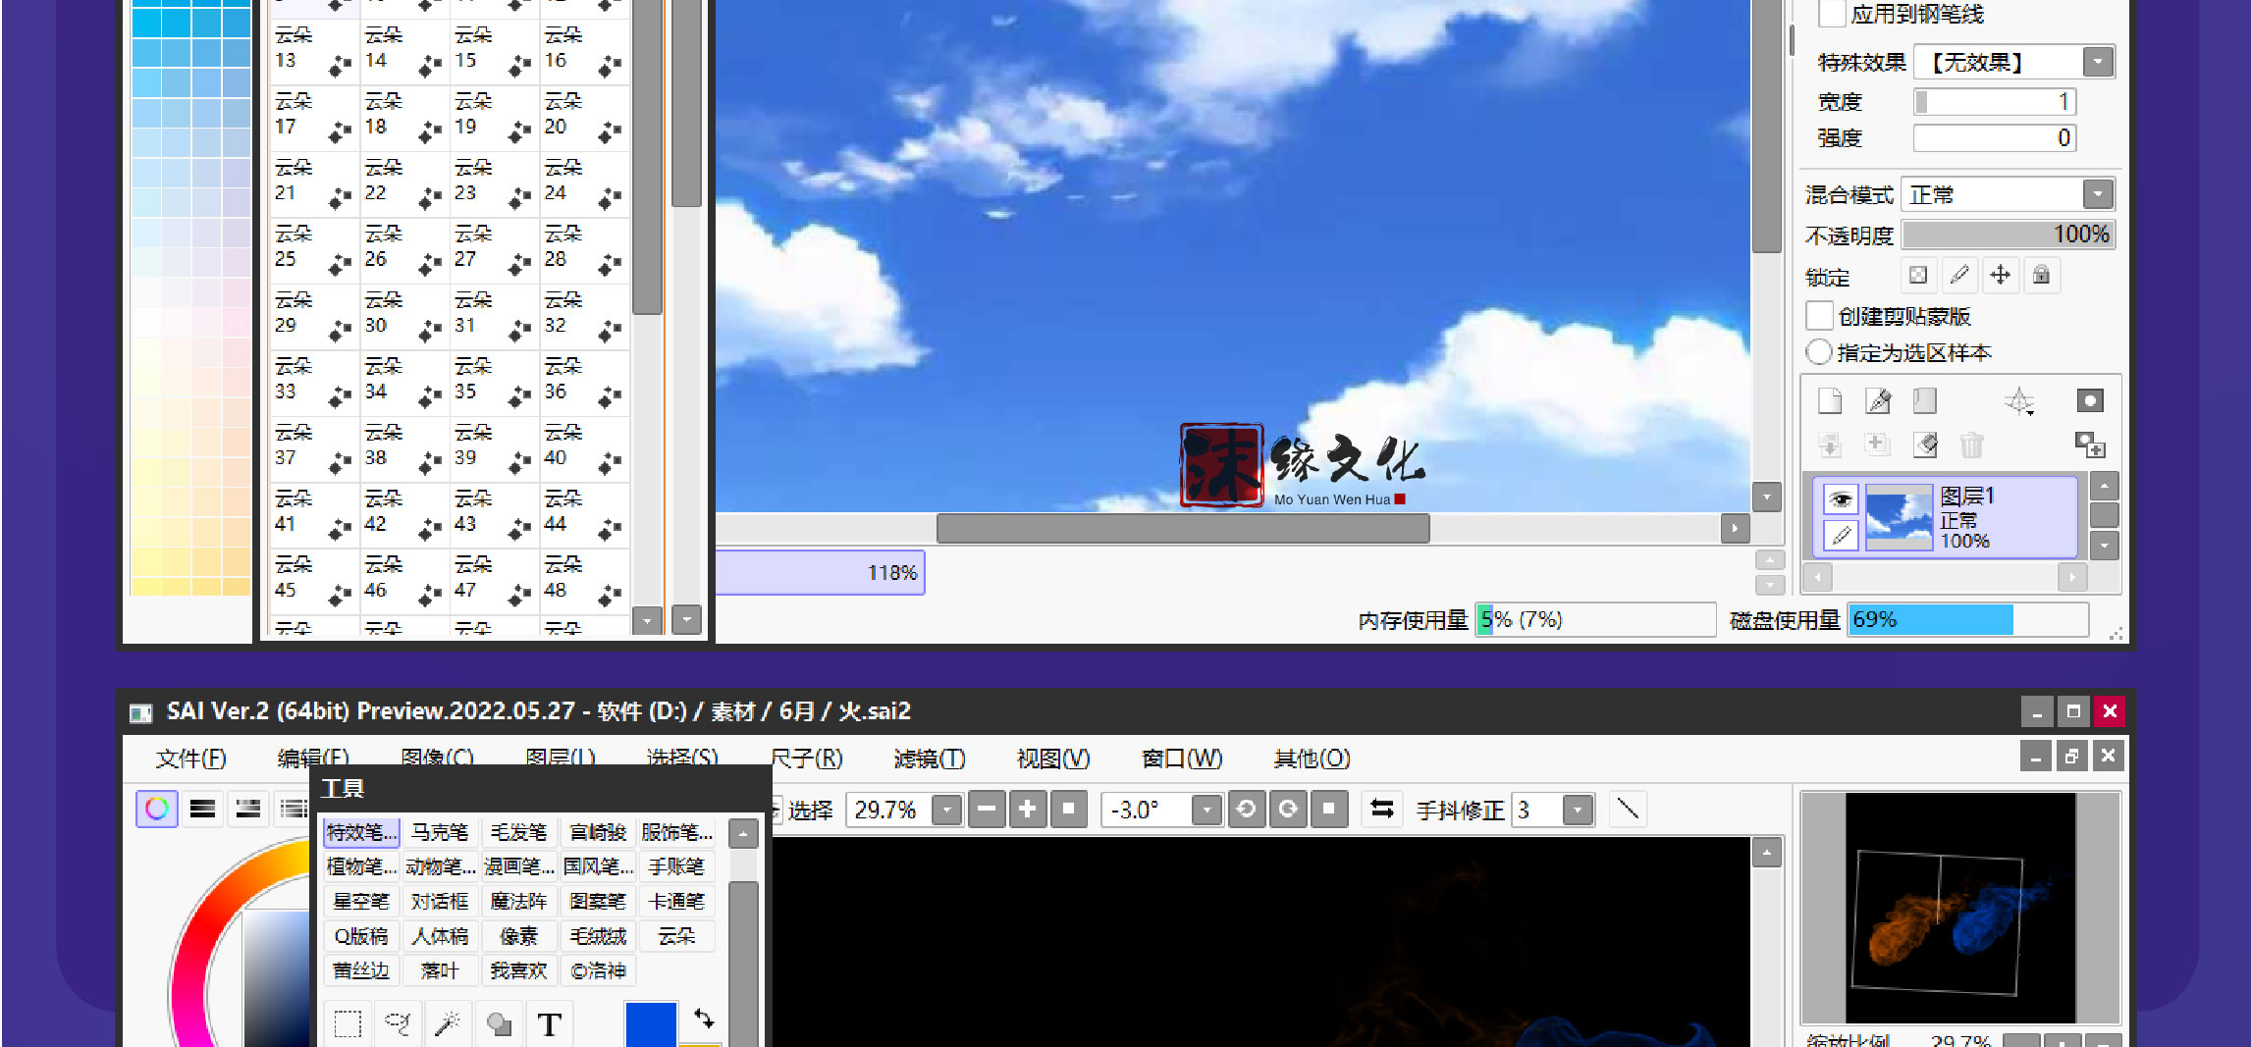Select 指定为选区样本 radio button

1818,352
